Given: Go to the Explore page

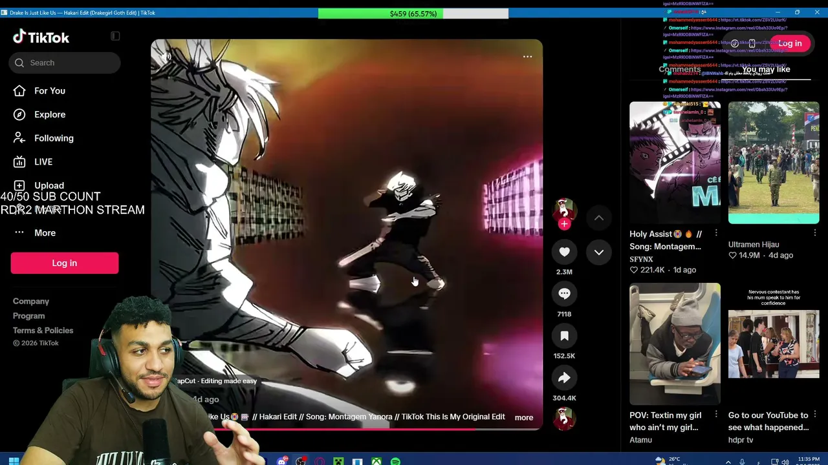Looking at the screenshot, I should click(40, 114).
